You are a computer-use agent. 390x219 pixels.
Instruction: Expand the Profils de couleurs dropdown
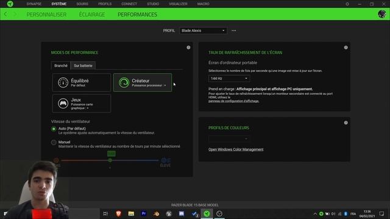(229, 139)
